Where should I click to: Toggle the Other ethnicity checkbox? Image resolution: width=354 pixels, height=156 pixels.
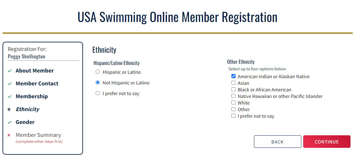click(x=233, y=109)
